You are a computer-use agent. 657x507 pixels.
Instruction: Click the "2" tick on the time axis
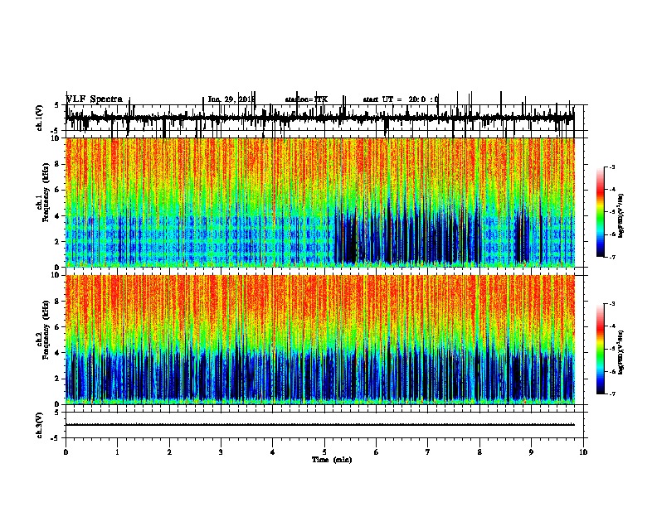pos(169,452)
